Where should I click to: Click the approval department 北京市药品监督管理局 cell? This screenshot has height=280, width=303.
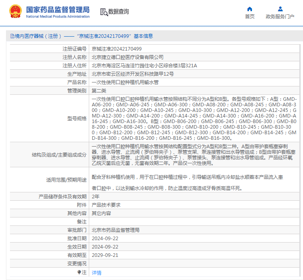pyautogui.click(x=115, y=230)
